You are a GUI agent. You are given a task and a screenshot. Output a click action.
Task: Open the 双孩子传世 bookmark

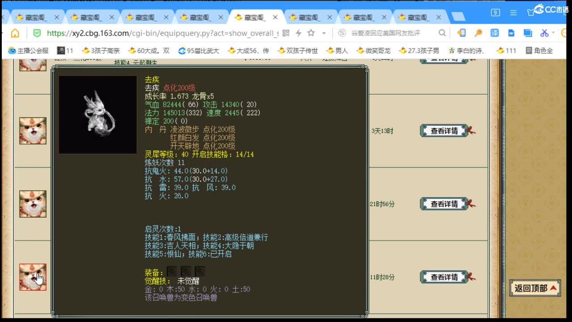(x=298, y=51)
